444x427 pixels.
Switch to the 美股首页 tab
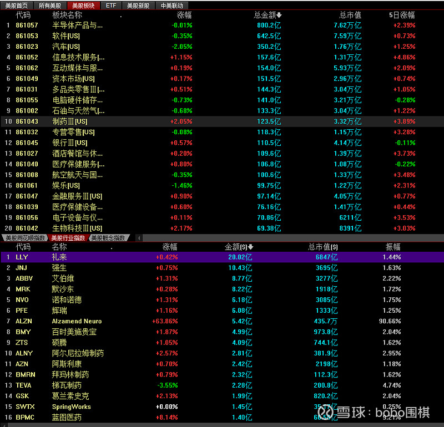[x=17, y=6]
